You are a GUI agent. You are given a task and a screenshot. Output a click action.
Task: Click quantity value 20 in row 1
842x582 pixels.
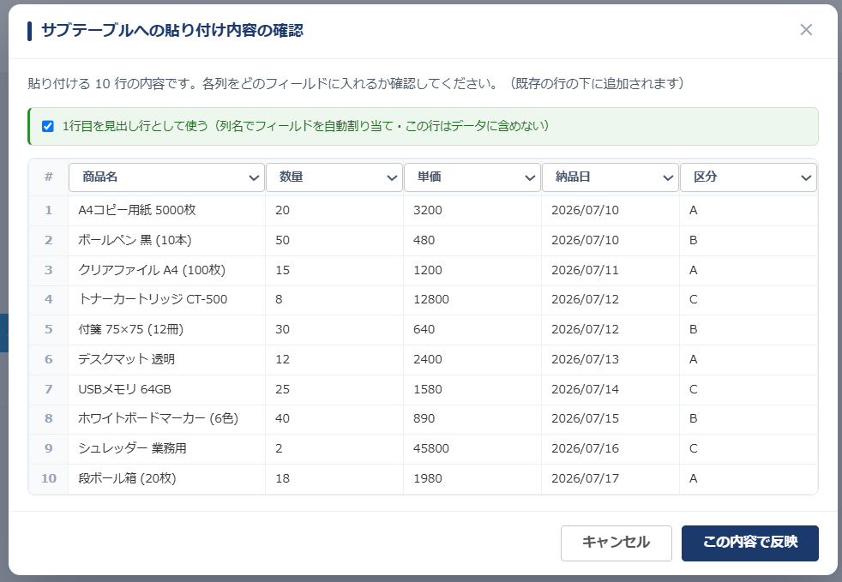(282, 211)
